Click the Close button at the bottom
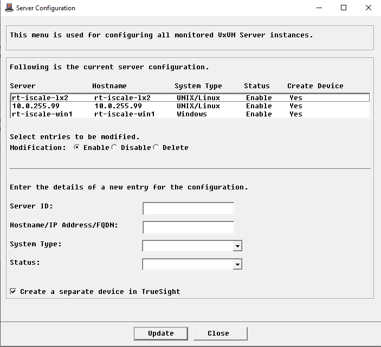The image size is (381, 347). [x=221, y=333]
